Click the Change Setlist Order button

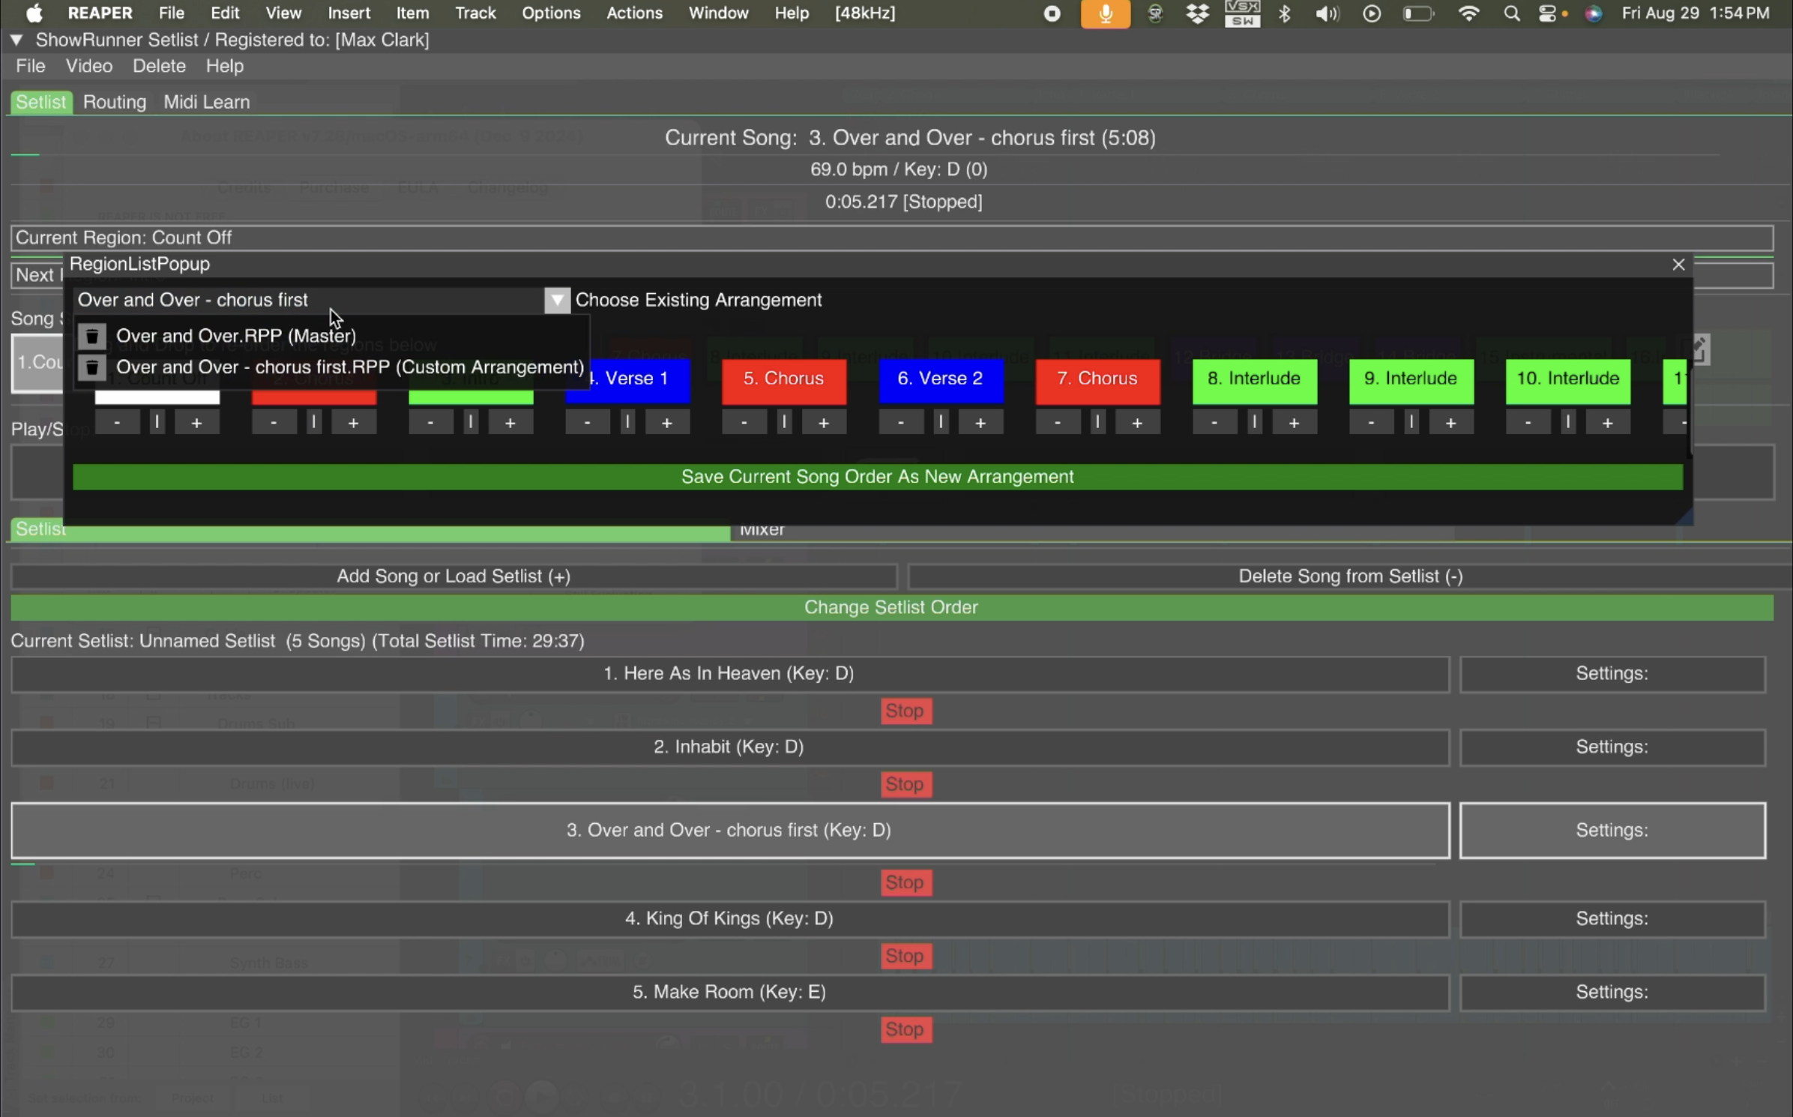pos(891,607)
